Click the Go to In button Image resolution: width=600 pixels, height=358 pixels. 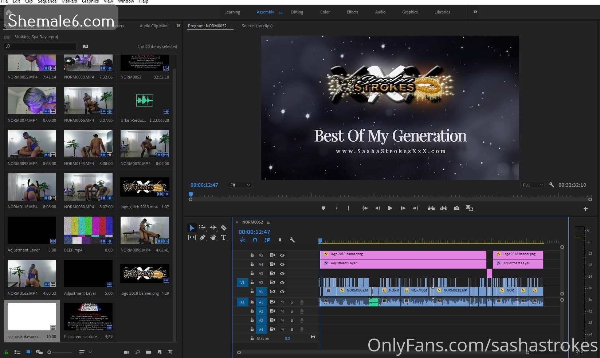coord(365,208)
